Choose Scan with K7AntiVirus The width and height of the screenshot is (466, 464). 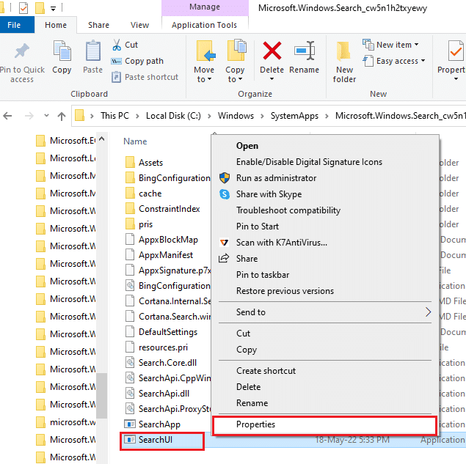(x=282, y=243)
